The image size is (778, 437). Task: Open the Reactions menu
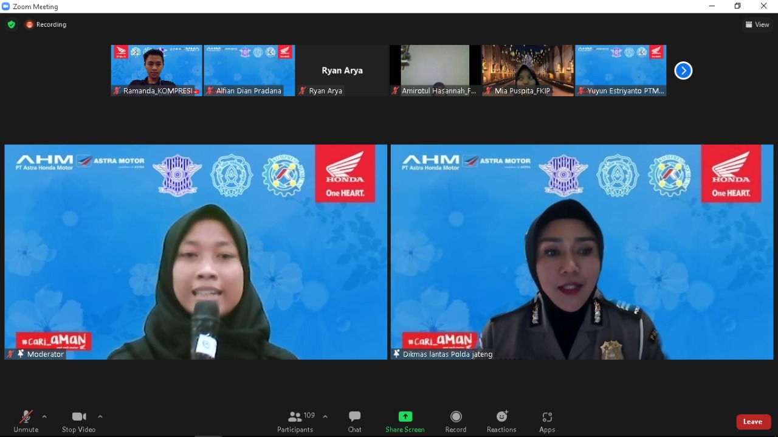(501, 417)
